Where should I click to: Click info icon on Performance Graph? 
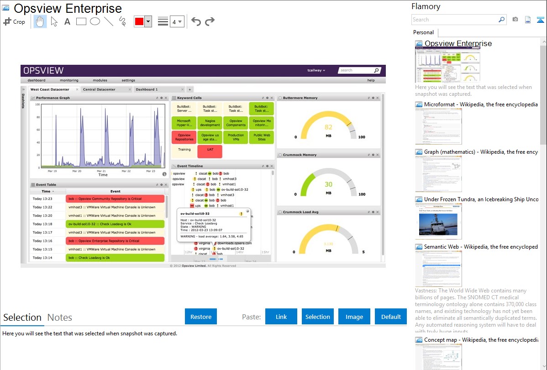click(x=164, y=174)
